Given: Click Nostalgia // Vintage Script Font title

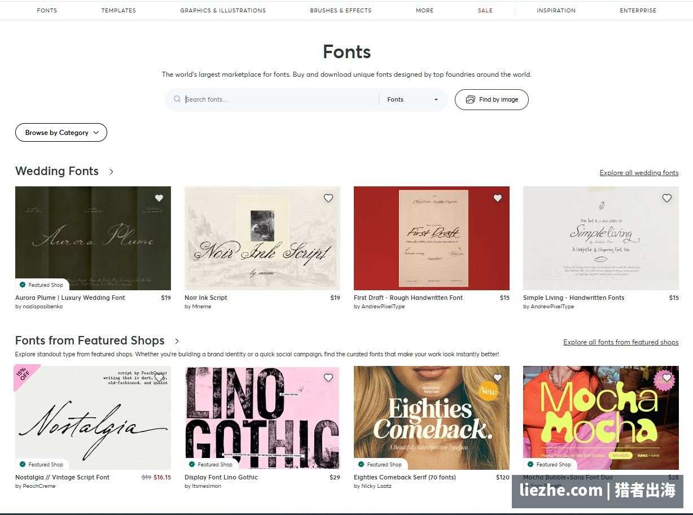Looking at the screenshot, I should [62, 477].
